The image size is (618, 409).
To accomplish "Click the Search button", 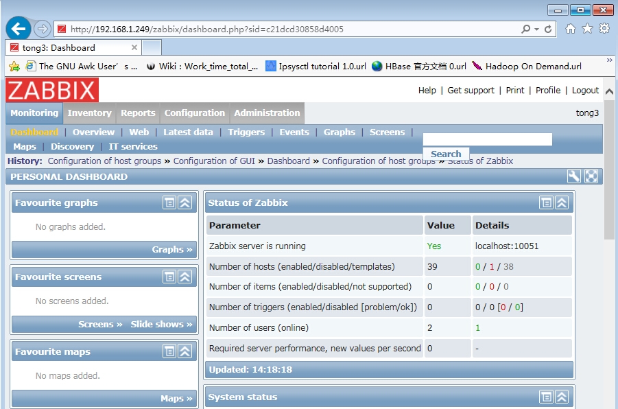I will (446, 154).
